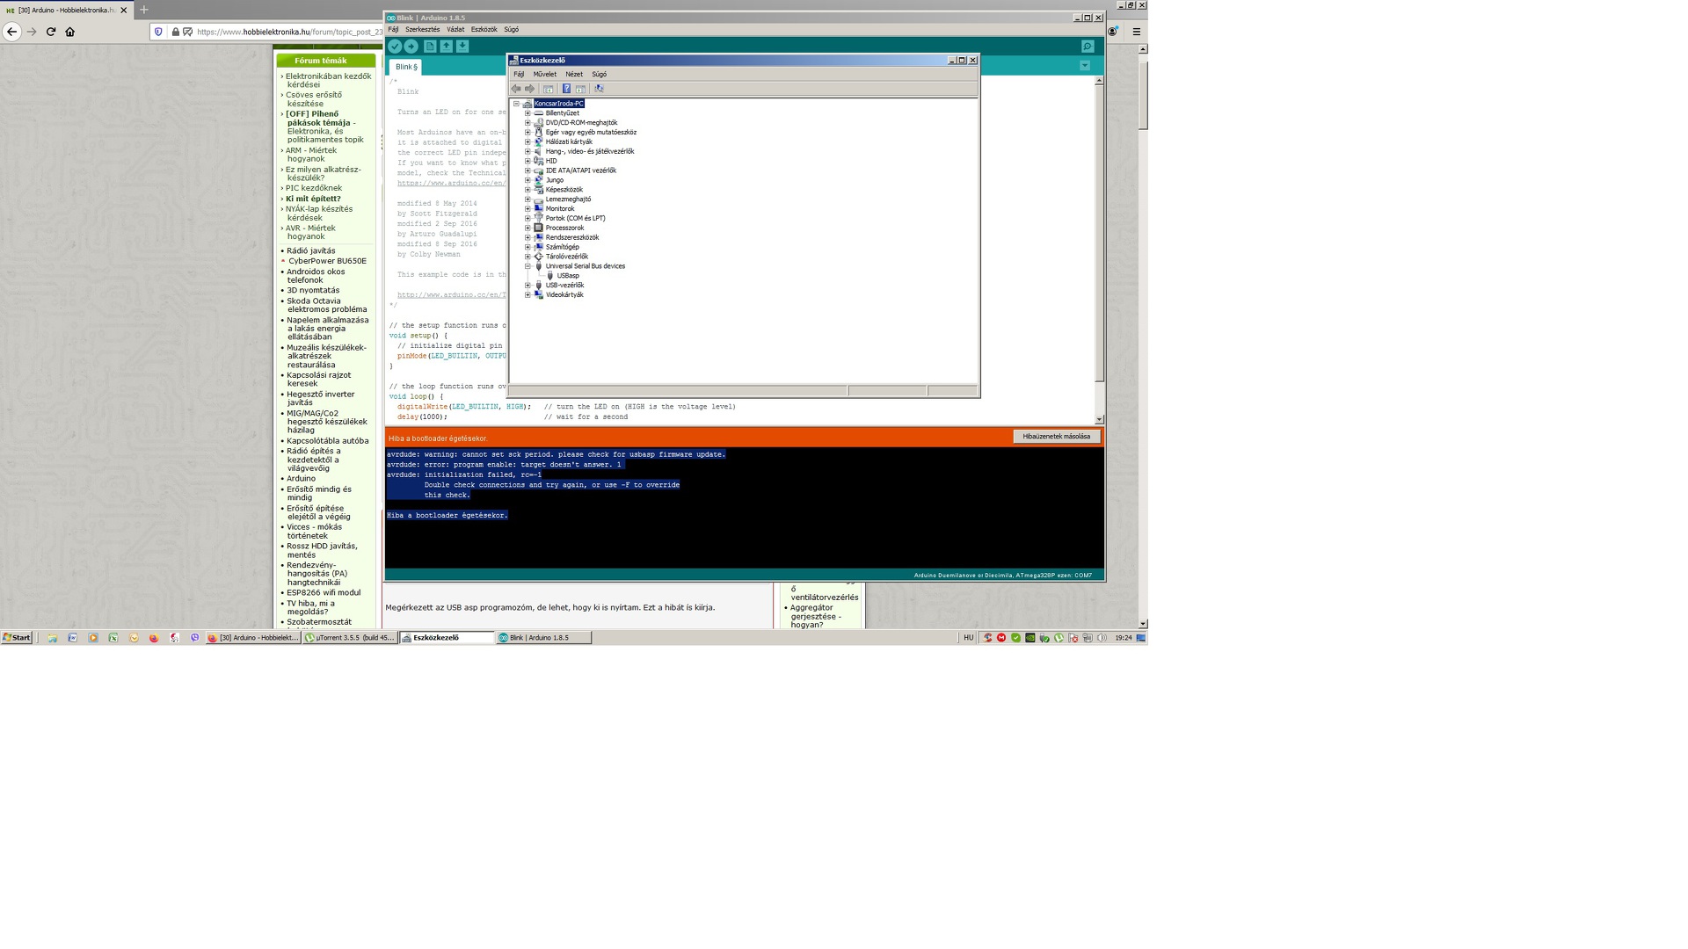Open the Serial Monitor magnifier icon

click(x=1088, y=47)
